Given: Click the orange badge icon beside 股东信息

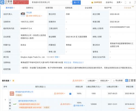Looking at the screenshot, I should [13, 81].
